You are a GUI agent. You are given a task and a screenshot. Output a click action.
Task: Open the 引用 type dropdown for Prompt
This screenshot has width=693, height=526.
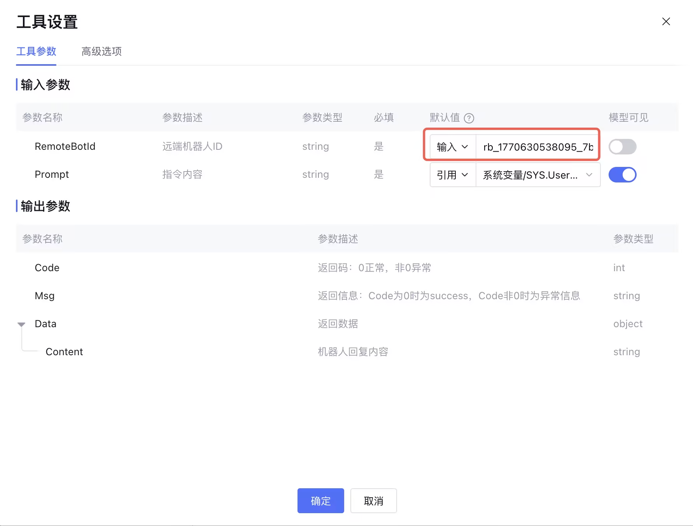pos(453,175)
